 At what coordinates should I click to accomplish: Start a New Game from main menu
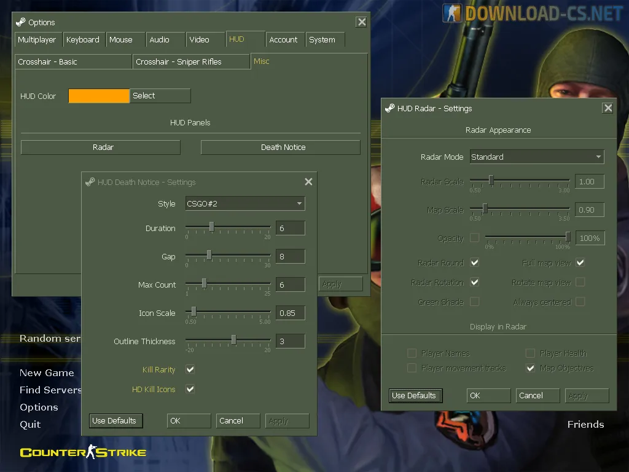[47, 373]
